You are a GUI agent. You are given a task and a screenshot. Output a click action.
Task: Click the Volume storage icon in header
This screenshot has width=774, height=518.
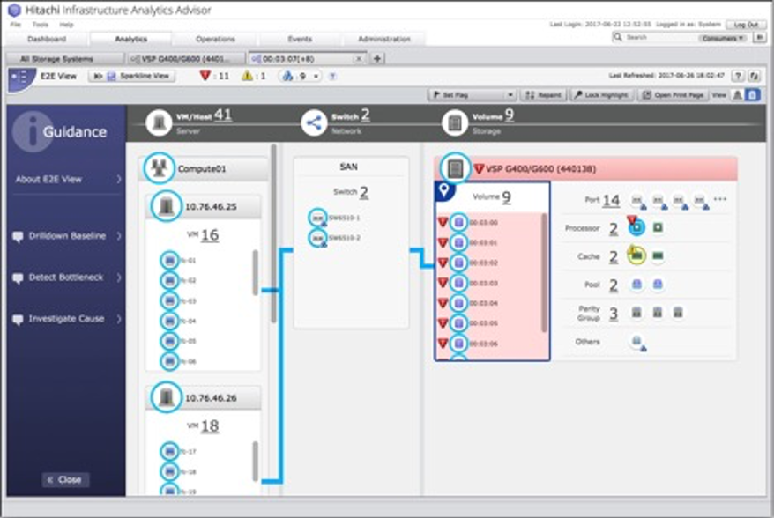tap(455, 122)
